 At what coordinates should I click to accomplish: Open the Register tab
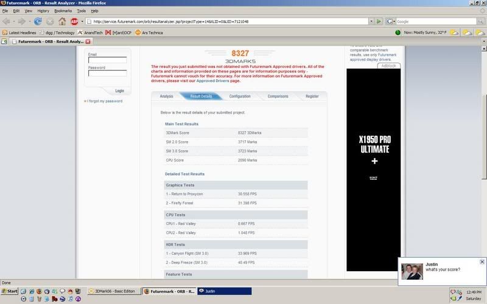coord(312,96)
